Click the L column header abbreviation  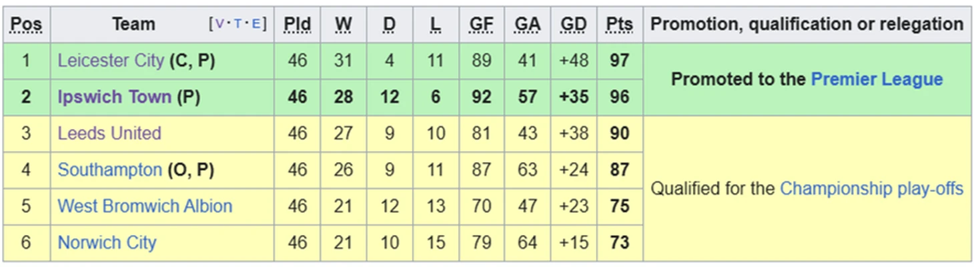(436, 25)
